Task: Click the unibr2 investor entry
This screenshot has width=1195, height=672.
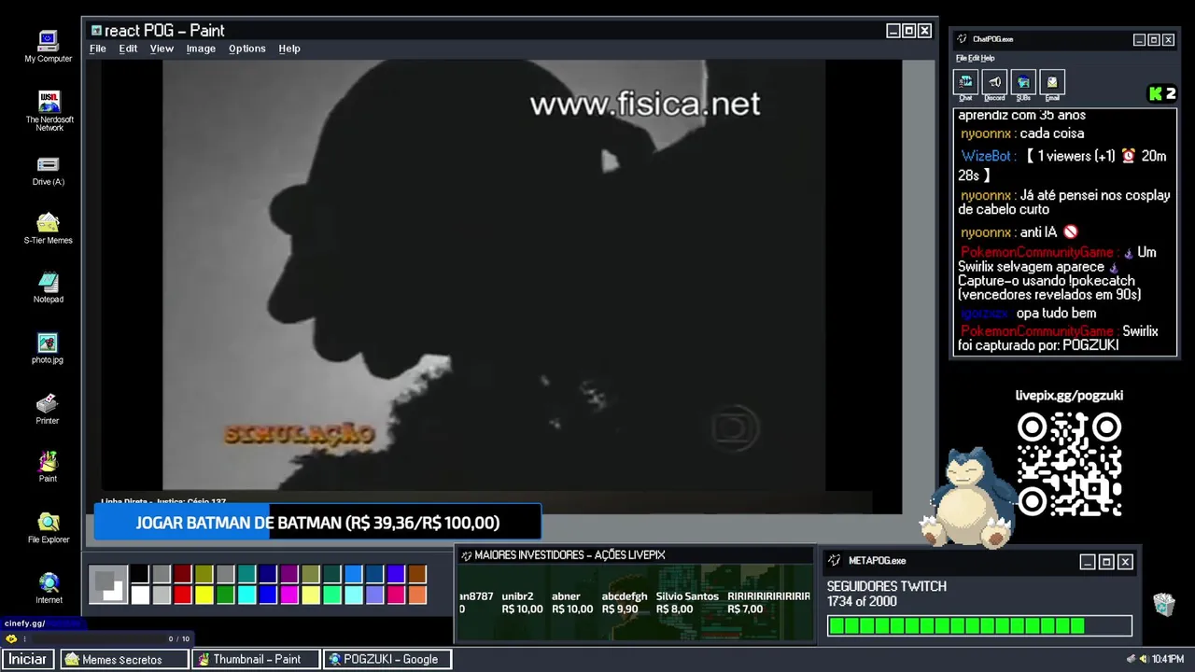Action: (521, 603)
